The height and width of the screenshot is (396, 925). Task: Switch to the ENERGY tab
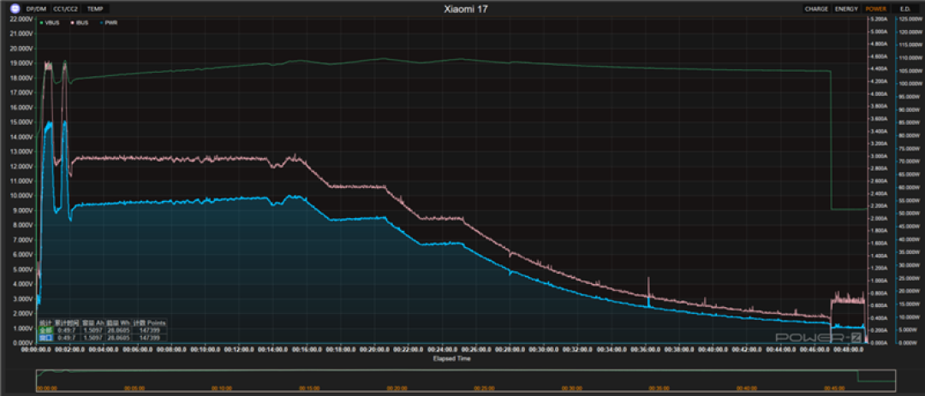tap(846, 9)
